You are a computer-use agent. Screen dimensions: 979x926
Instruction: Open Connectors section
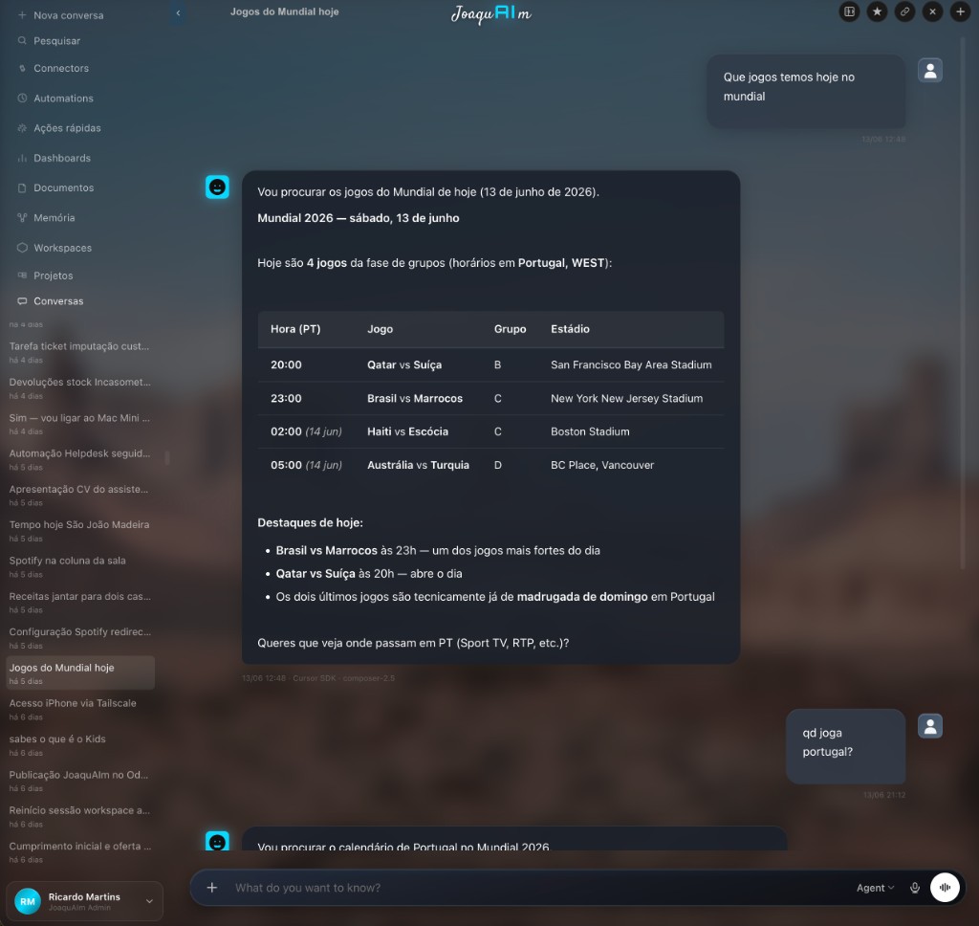(54, 68)
